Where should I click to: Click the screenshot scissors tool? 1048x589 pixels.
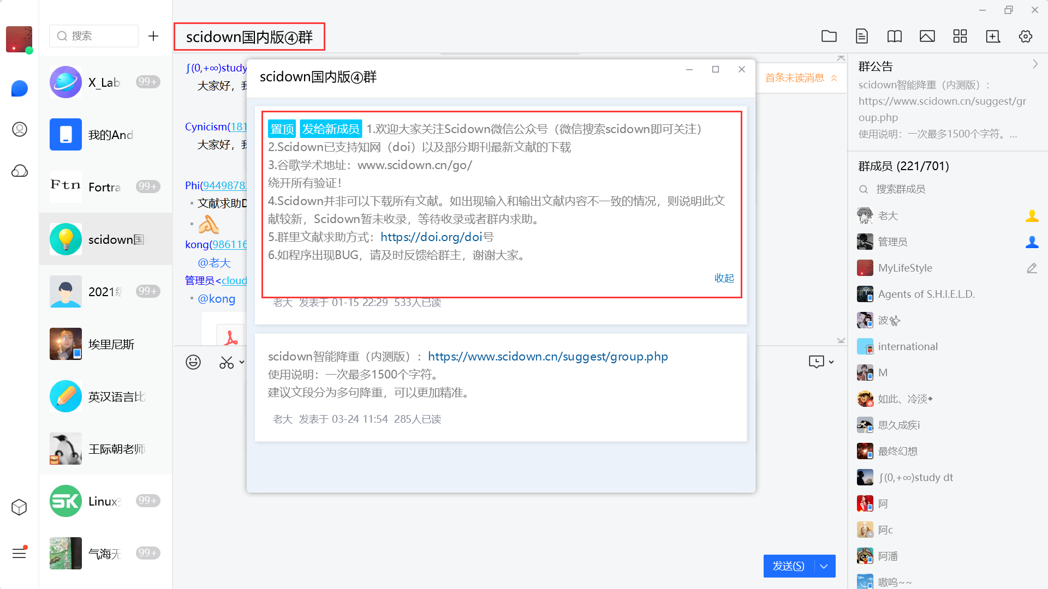point(226,362)
